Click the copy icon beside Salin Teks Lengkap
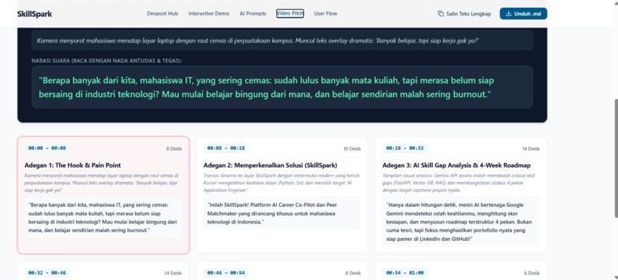Screen dimensions: 618x280 pos(441,14)
